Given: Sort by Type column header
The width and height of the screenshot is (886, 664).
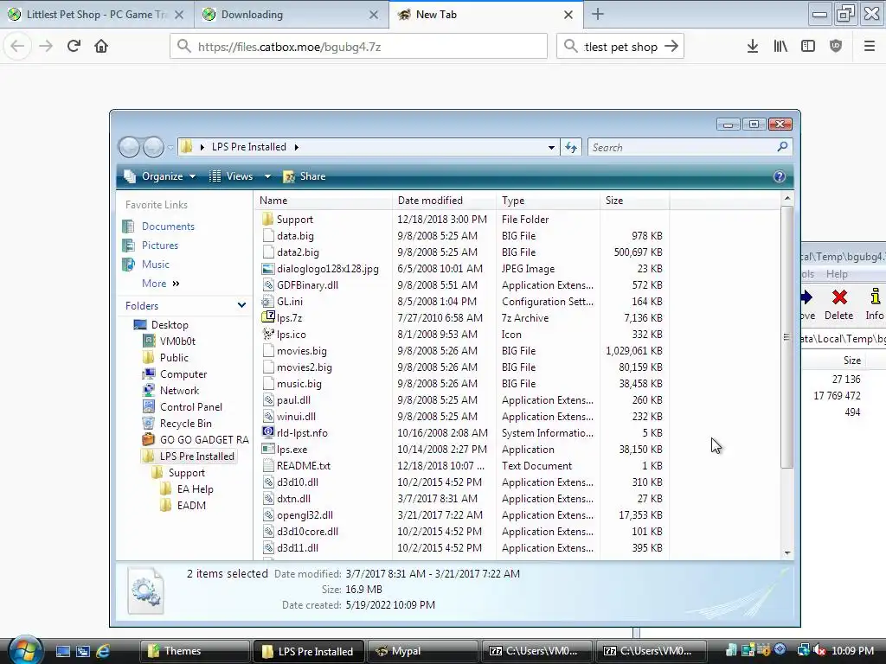Looking at the screenshot, I should pyautogui.click(x=548, y=201).
